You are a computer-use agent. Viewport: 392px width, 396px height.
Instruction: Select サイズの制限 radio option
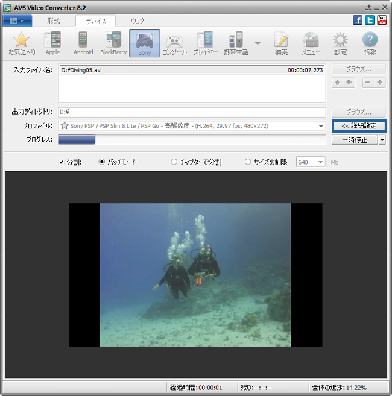click(248, 162)
